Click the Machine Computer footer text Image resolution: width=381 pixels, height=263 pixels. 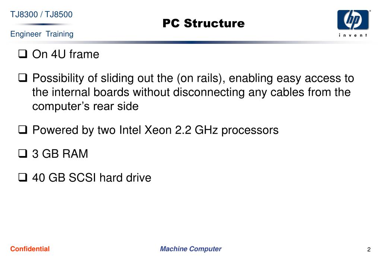click(x=191, y=249)
